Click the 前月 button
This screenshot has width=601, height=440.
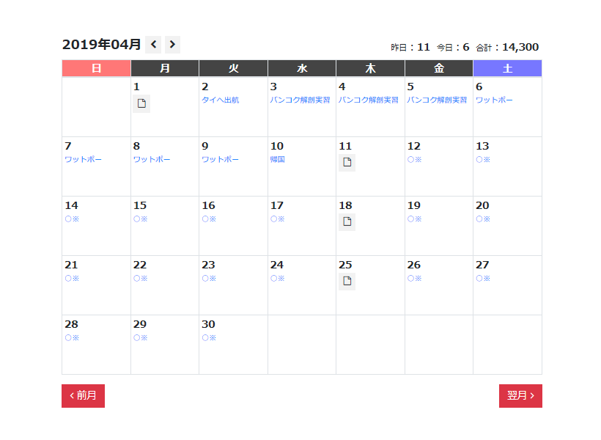83,395
